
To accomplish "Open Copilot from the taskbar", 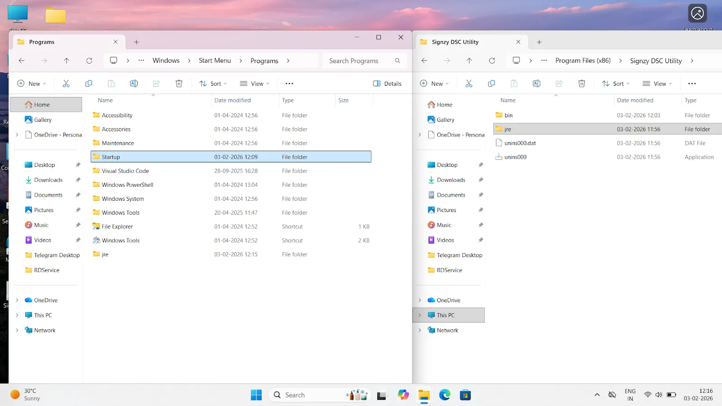I will coord(403,395).
